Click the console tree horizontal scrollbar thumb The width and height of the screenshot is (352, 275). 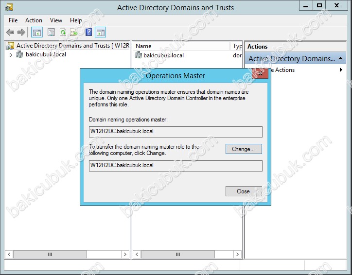click(50, 255)
